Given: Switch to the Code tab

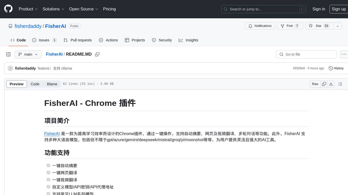Looking at the screenshot, I should [18, 40].
